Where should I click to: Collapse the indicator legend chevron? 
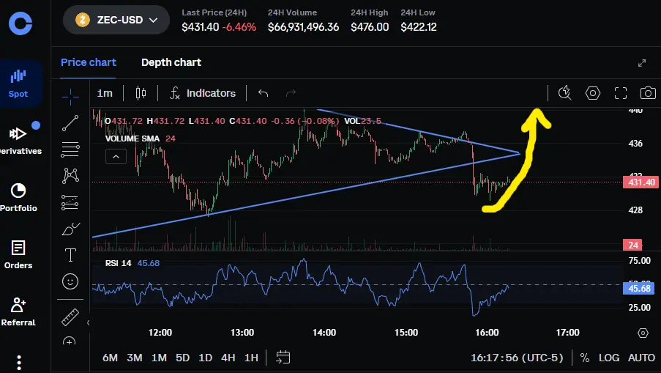point(116,157)
